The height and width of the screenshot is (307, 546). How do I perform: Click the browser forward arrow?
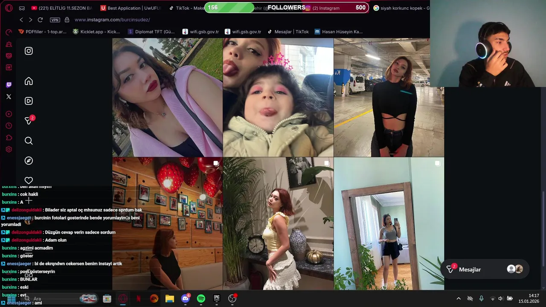[30, 20]
